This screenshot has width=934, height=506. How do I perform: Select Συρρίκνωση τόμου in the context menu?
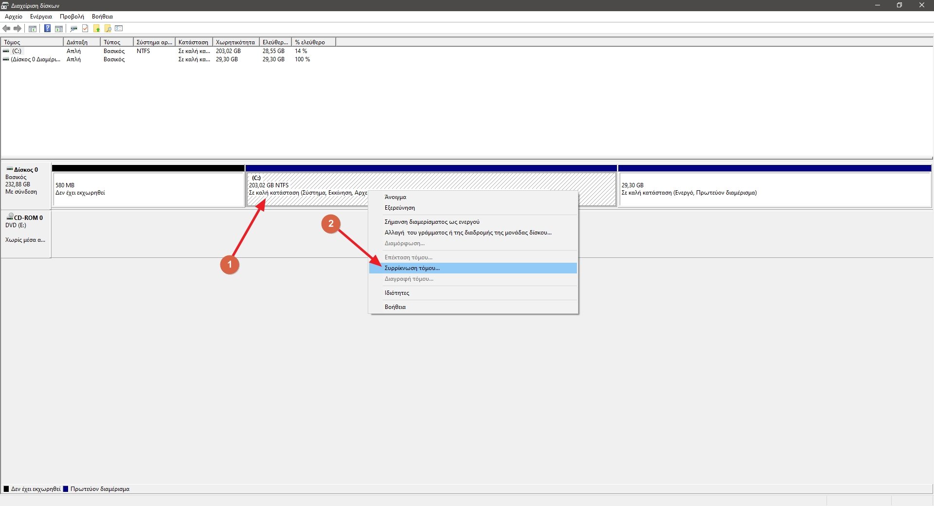pos(412,268)
